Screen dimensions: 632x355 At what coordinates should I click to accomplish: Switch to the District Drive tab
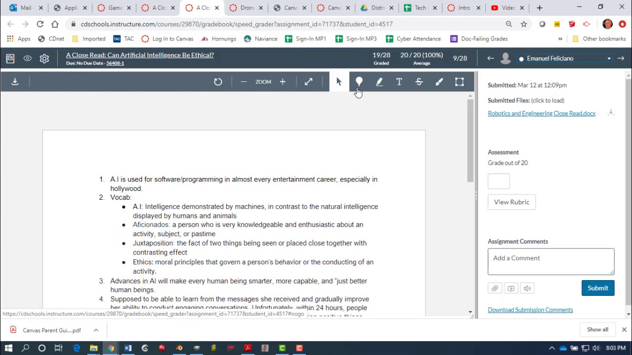[378, 8]
